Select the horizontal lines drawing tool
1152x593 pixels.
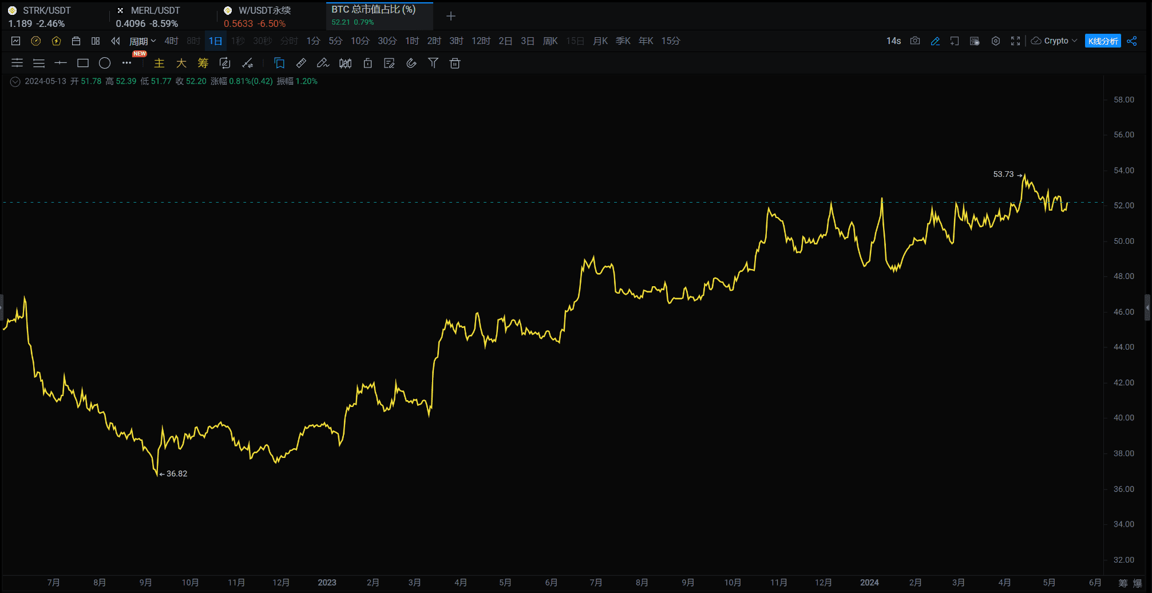click(x=39, y=63)
